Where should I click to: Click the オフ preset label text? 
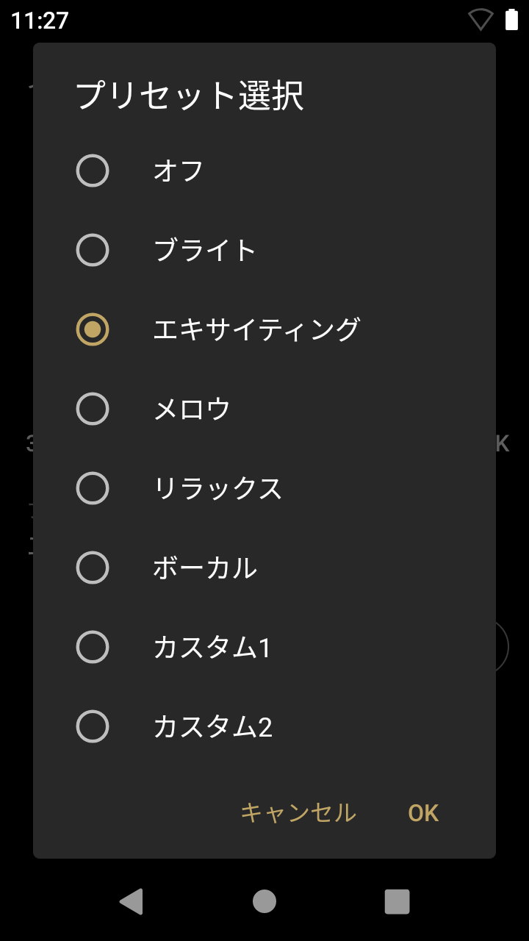(x=179, y=171)
